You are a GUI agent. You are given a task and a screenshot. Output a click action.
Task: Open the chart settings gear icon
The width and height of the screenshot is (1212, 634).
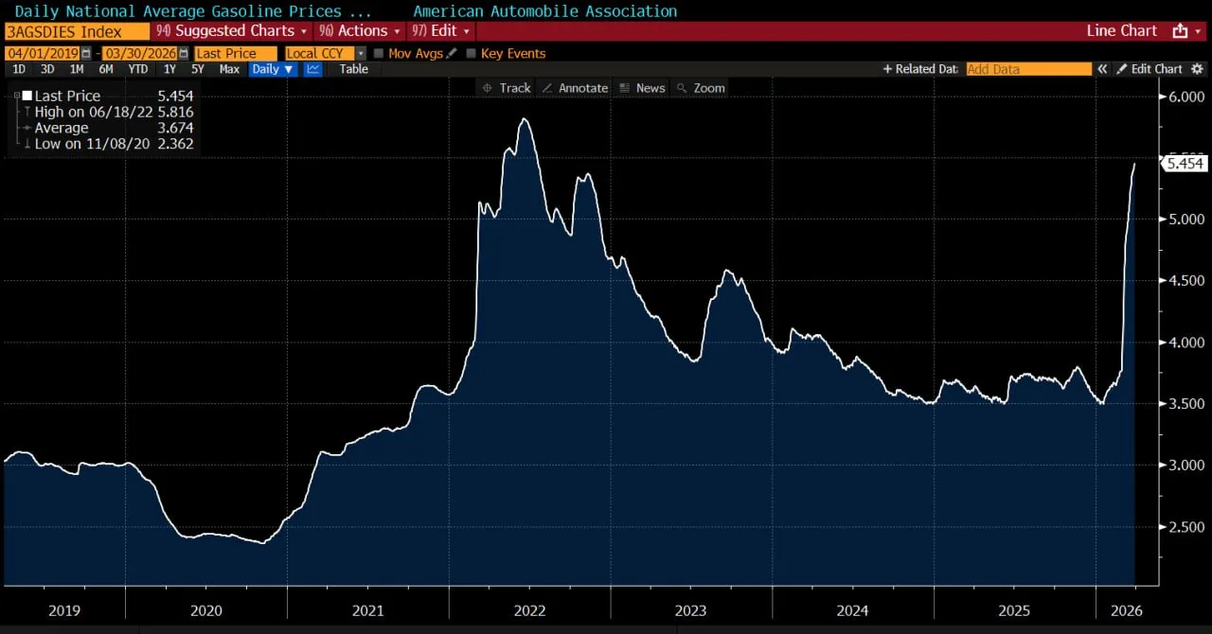[x=1197, y=69]
